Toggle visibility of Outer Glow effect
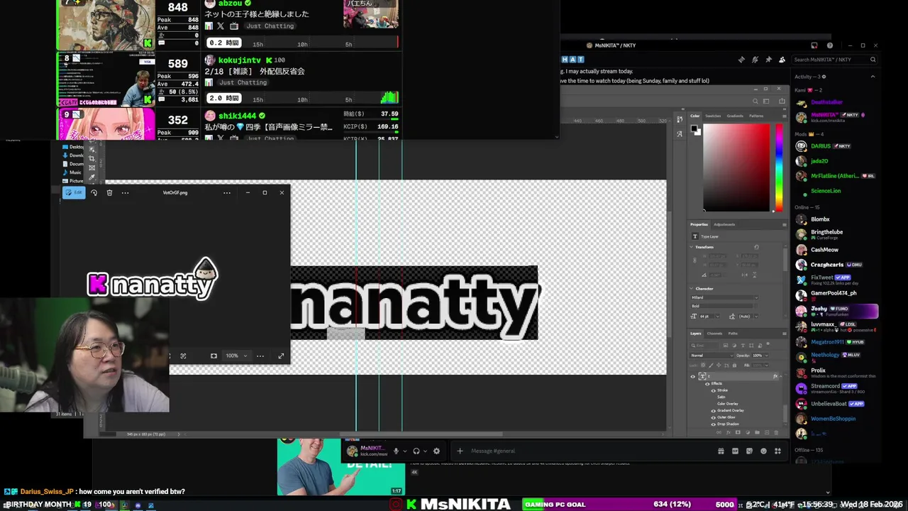Viewport: 908px width, 511px height. (714, 417)
